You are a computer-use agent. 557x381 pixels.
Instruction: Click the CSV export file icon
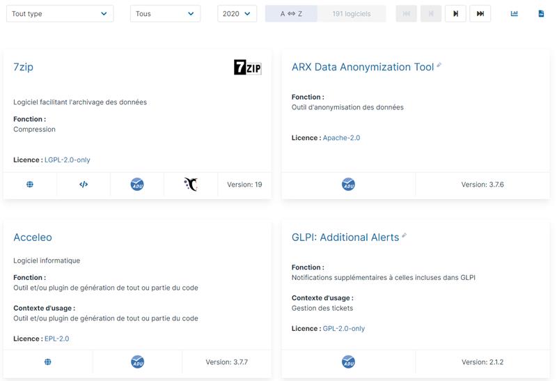click(x=541, y=13)
